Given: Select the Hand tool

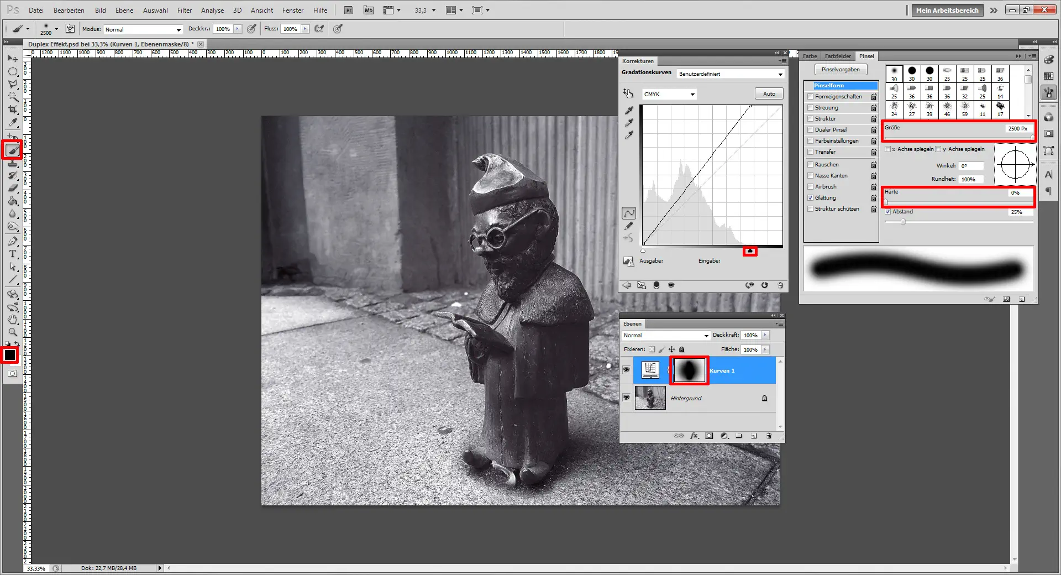Looking at the screenshot, I should tap(13, 320).
